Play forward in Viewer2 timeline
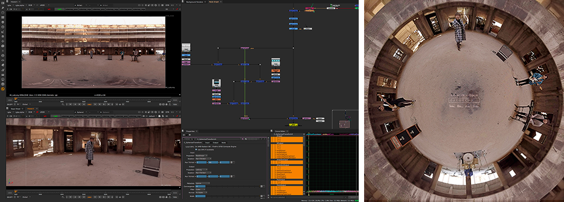 point(95,197)
